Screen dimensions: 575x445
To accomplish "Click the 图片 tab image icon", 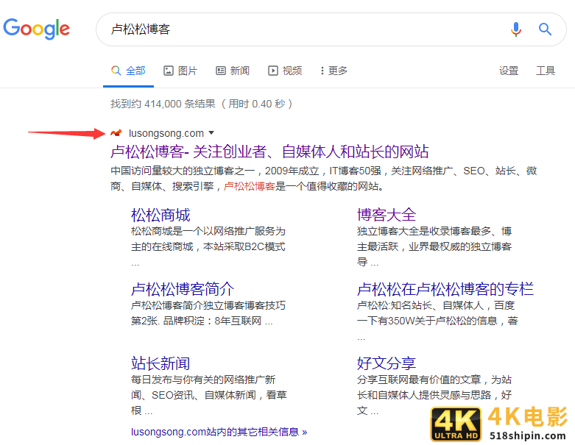I will (168, 71).
